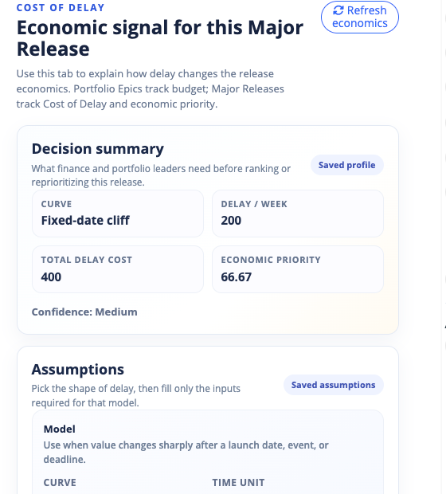Select the Total Delay Cost 400 card

coord(118,269)
